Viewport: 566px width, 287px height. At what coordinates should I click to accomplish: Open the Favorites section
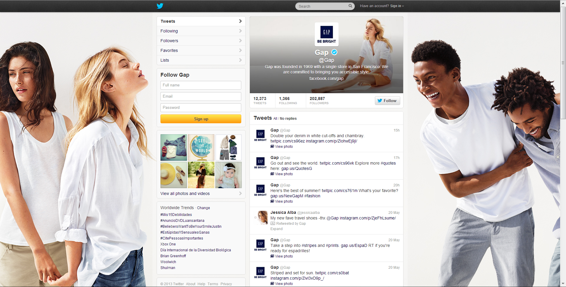[x=201, y=50]
